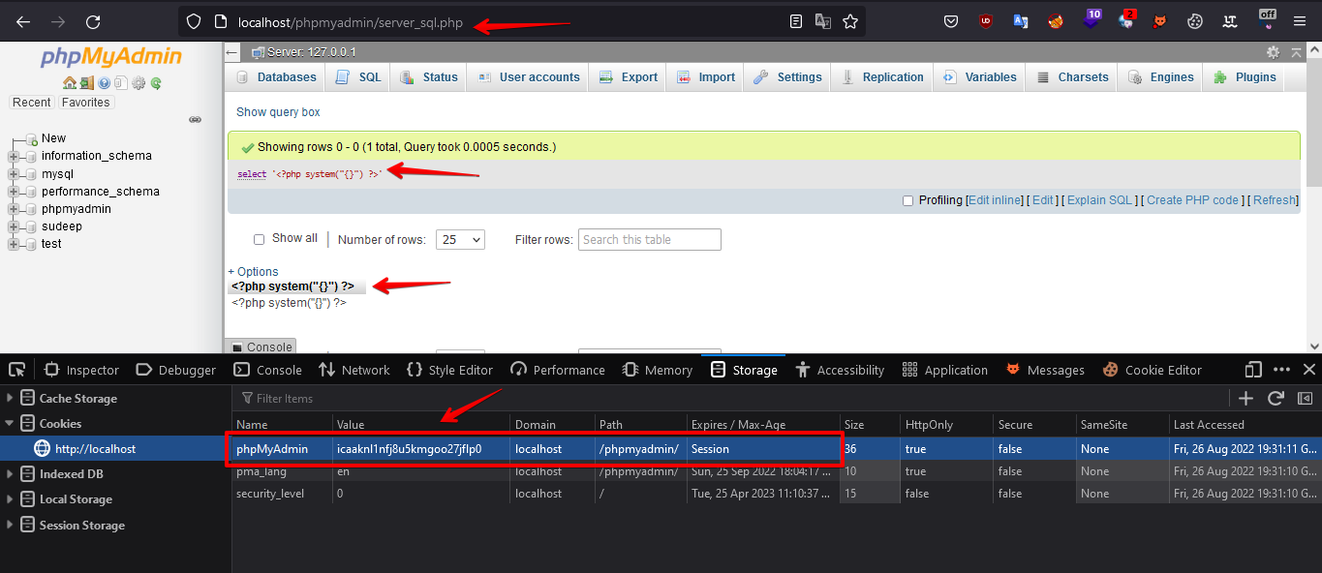Open Create PHP code link
Screen dimensions: 1322x573
pos(1192,200)
